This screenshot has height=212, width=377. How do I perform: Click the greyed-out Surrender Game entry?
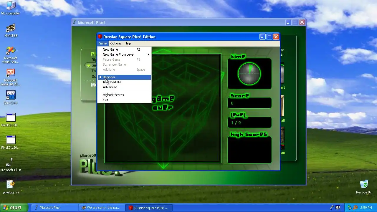[124, 64]
